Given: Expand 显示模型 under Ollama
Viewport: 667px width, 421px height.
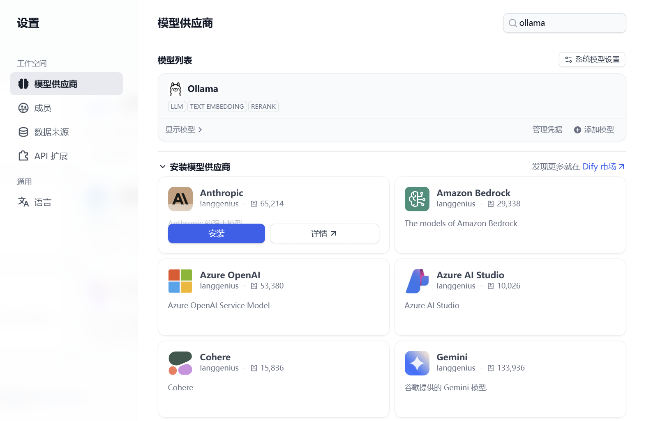Looking at the screenshot, I should (184, 130).
